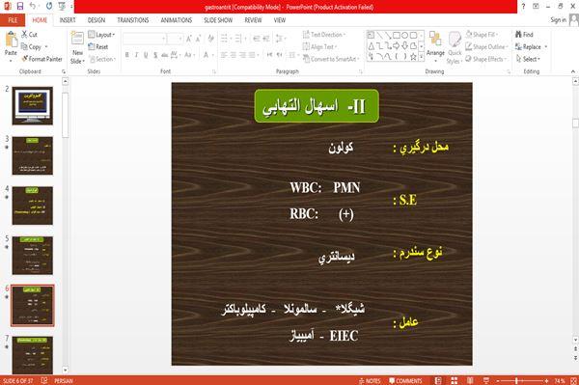Click the zoom slider in status bar
The height and width of the screenshot is (385, 579).
(522, 381)
